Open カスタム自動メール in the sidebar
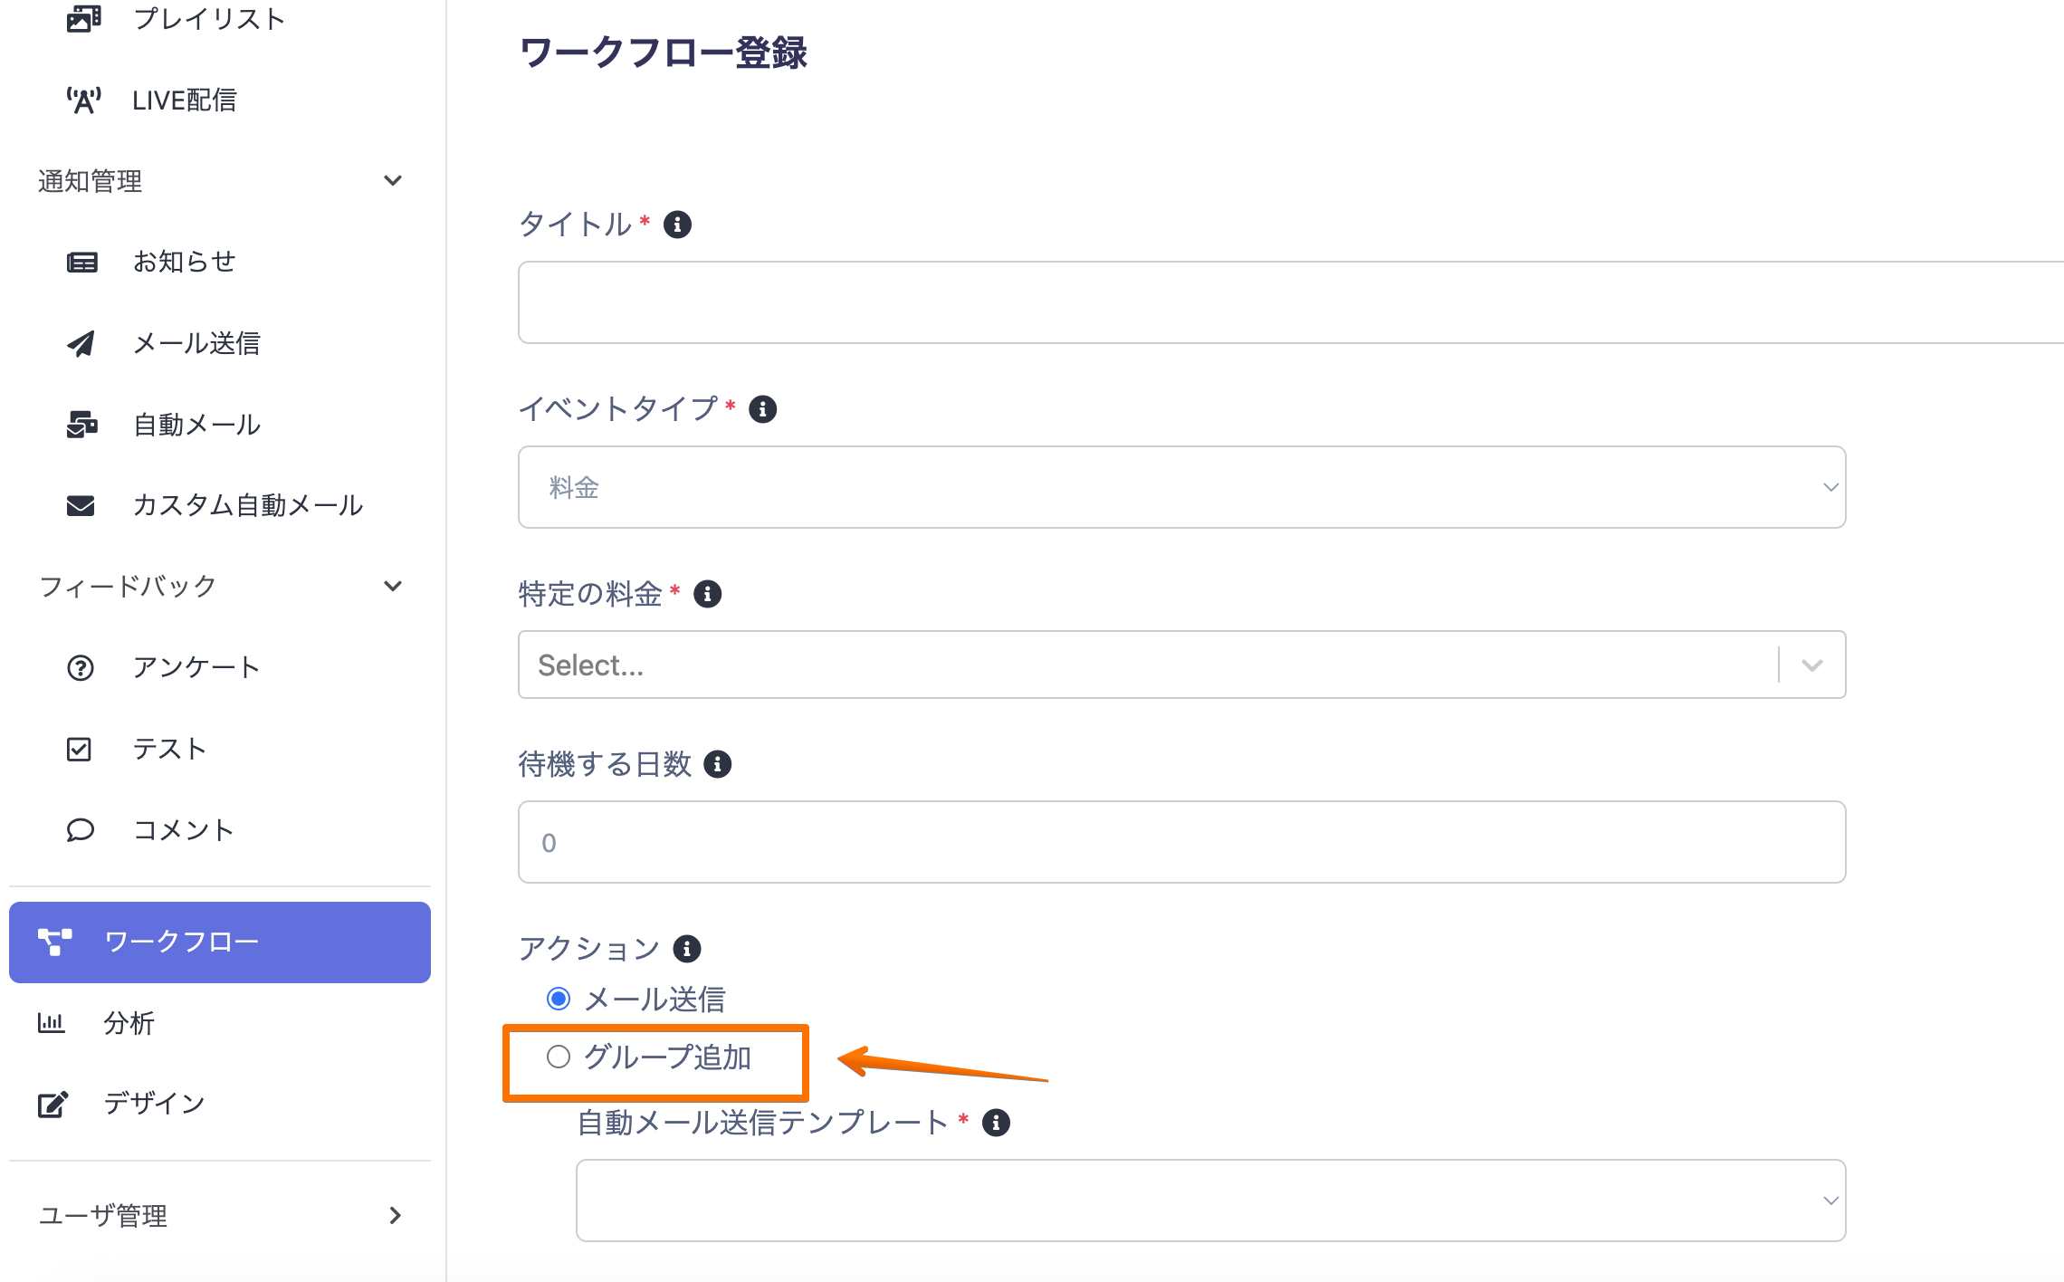The height and width of the screenshot is (1282, 2064). pyautogui.click(x=247, y=505)
